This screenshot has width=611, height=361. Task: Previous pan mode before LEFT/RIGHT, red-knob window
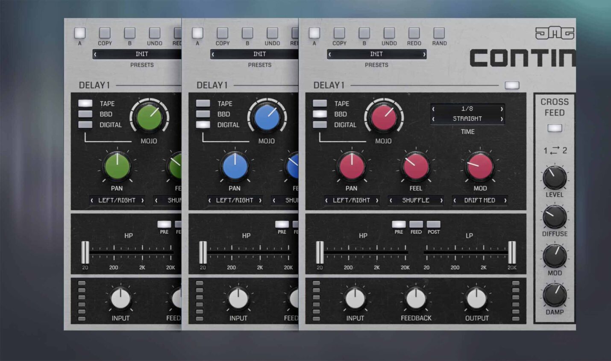pyautogui.click(x=326, y=200)
